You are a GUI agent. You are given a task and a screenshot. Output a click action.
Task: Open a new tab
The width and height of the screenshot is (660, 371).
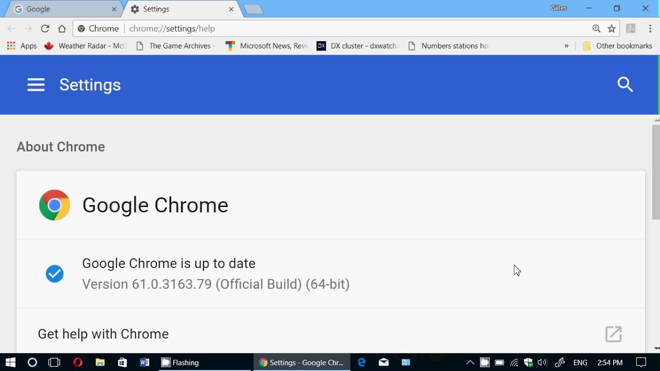(253, 10)
